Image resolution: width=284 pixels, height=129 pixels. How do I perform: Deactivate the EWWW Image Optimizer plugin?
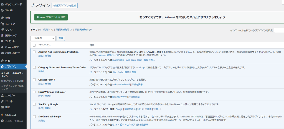(48, 96)
